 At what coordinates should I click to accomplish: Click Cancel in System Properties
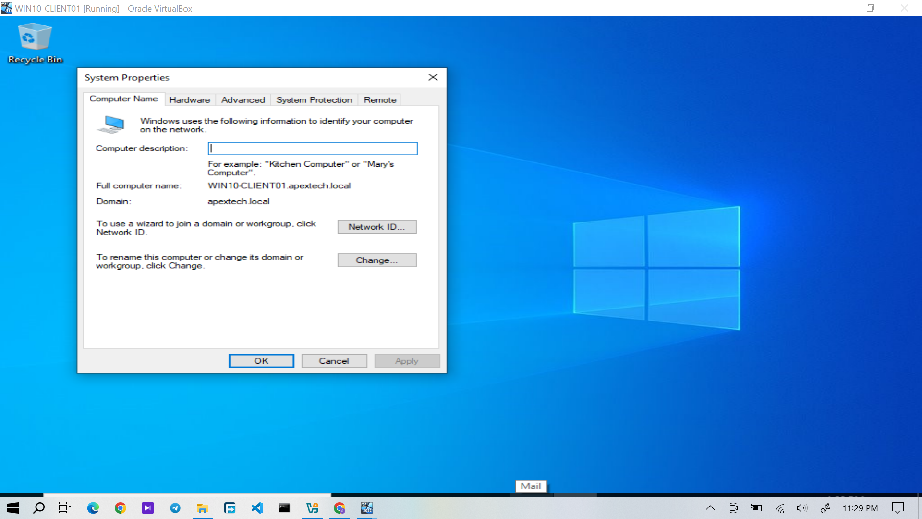pos(334,361)
